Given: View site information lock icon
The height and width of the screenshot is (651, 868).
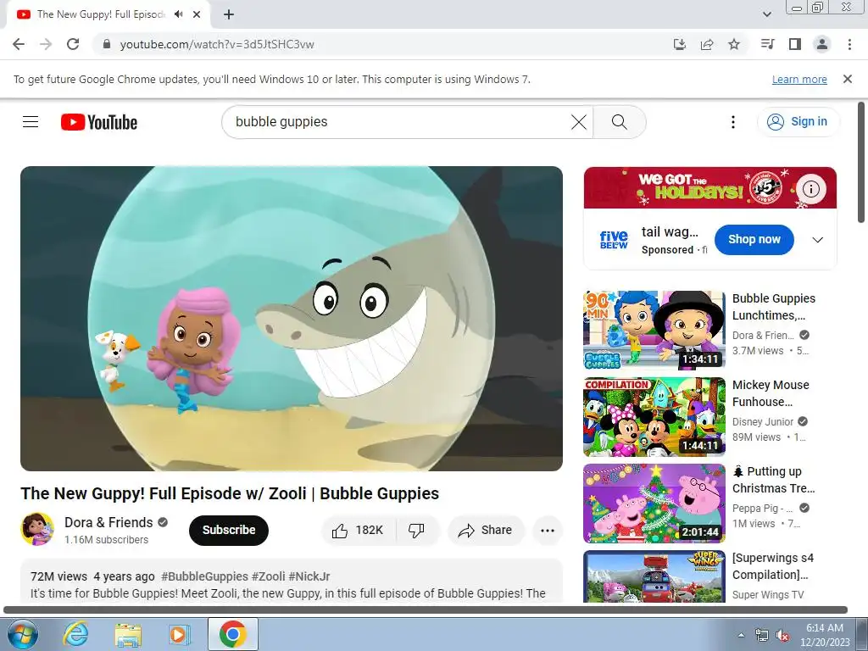Looking at the screenshot, I should (107, 44).
